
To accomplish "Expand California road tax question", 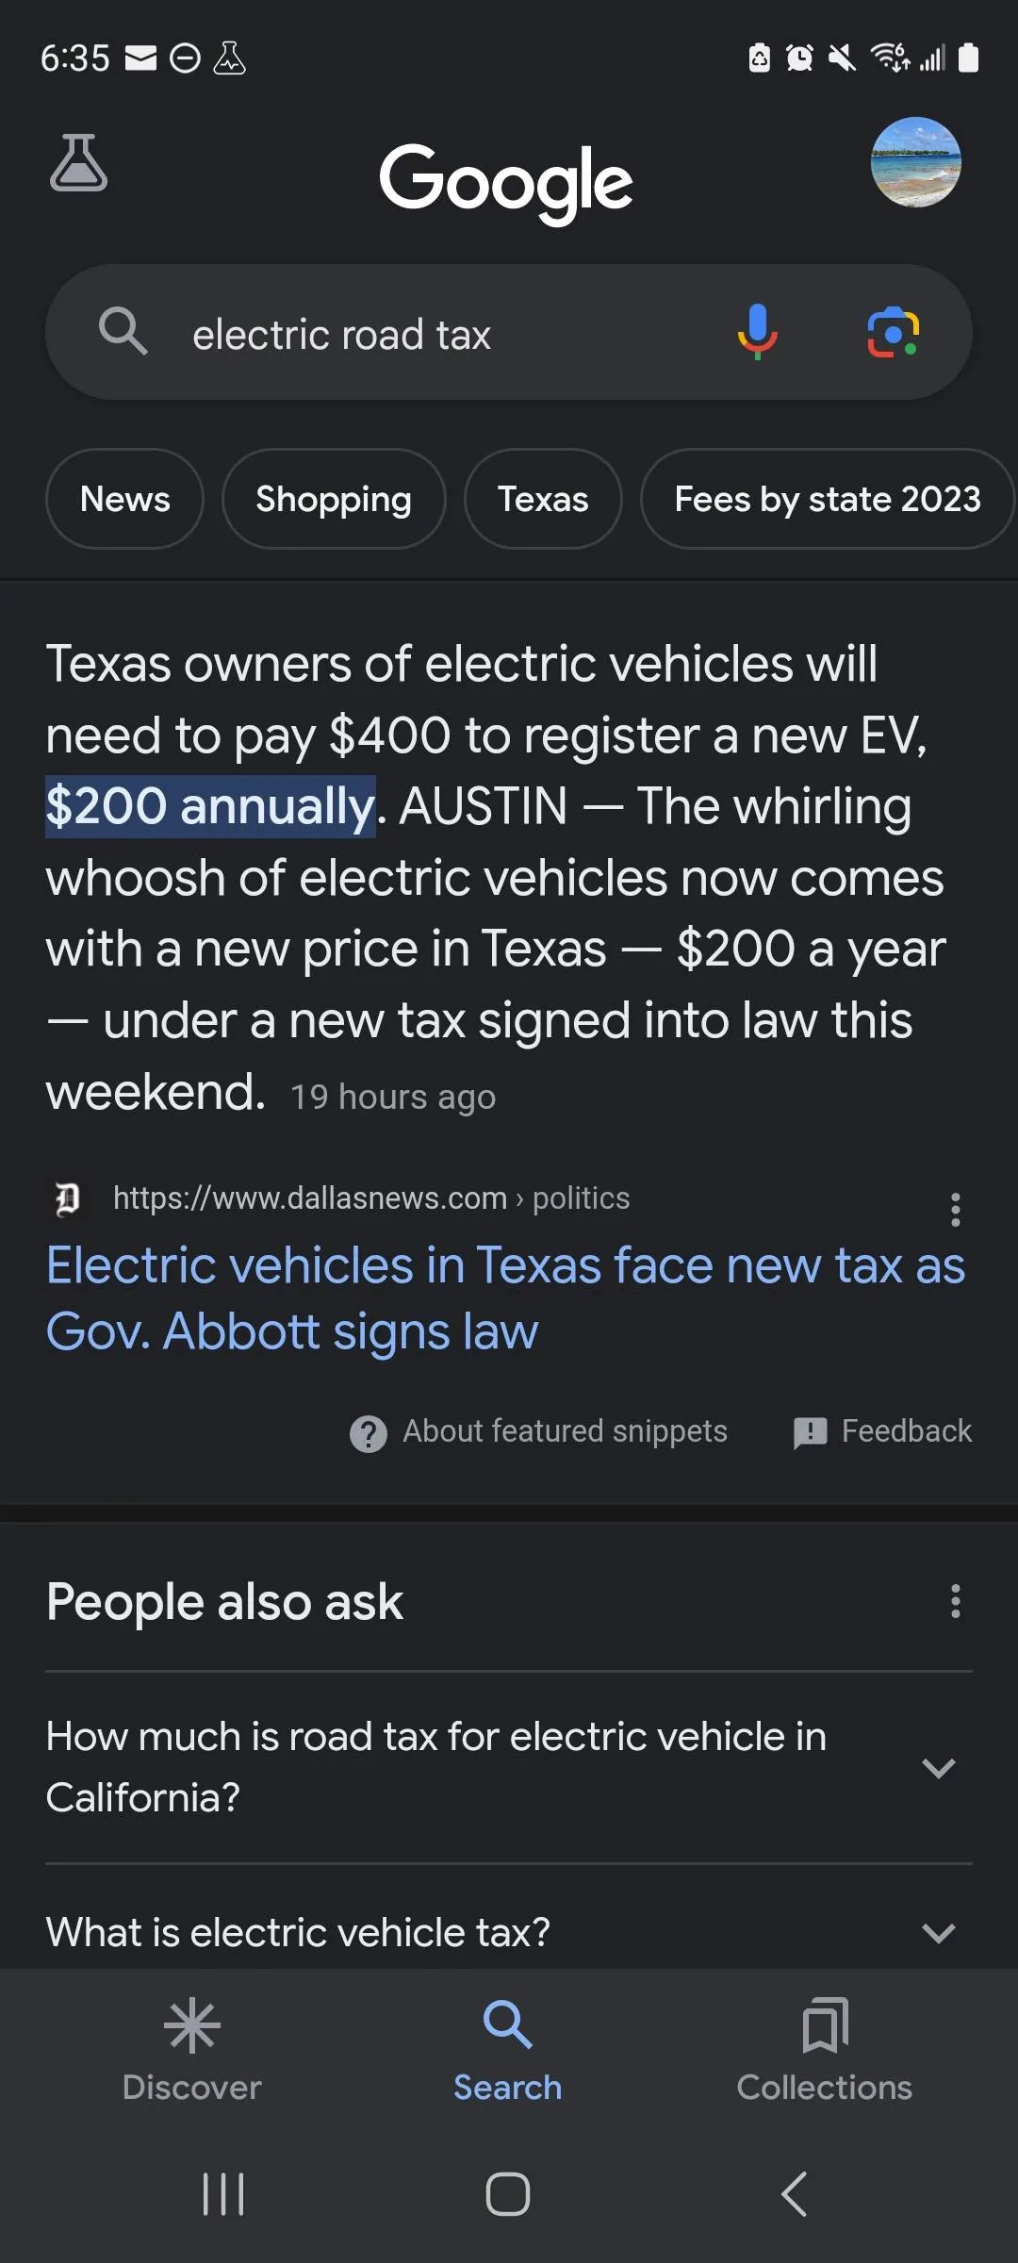I will click(938, 1768).
